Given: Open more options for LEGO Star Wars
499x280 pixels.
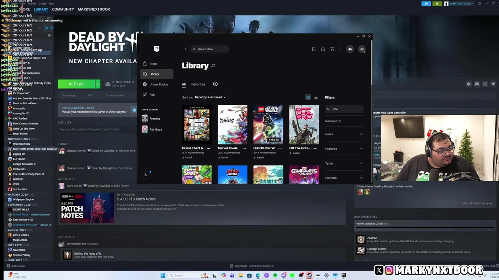Looking at the screenshot, I should (280, 148).
